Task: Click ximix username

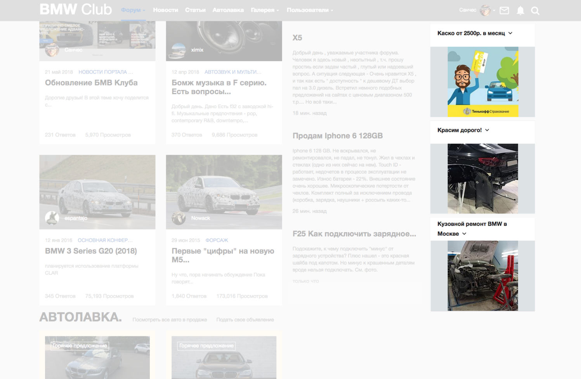Action: (x=197, y=50)
